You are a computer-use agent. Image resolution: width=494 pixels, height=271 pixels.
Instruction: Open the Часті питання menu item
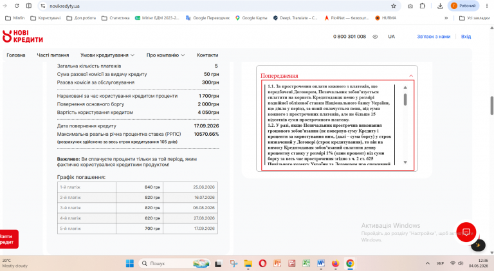coord(53,55)
